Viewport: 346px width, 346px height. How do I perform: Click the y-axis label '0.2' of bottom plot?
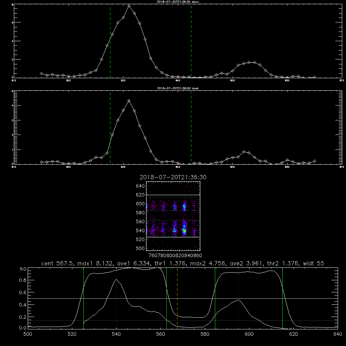tap(22, 317)
